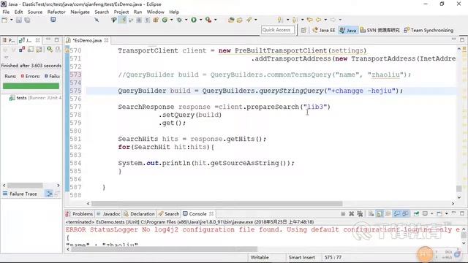Click the Save All toolbar icon
Viewport: 468px width, 263px height.
pos(27,20)
